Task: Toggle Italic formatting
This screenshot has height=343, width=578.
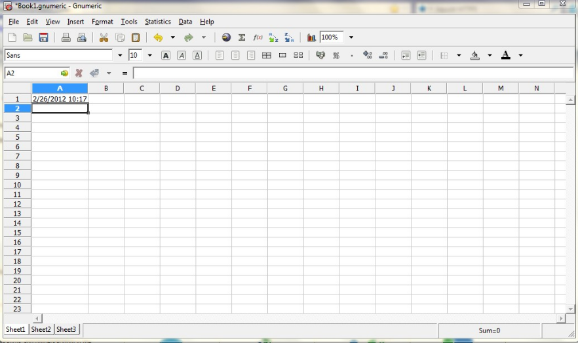Action: tap(182, 56)
